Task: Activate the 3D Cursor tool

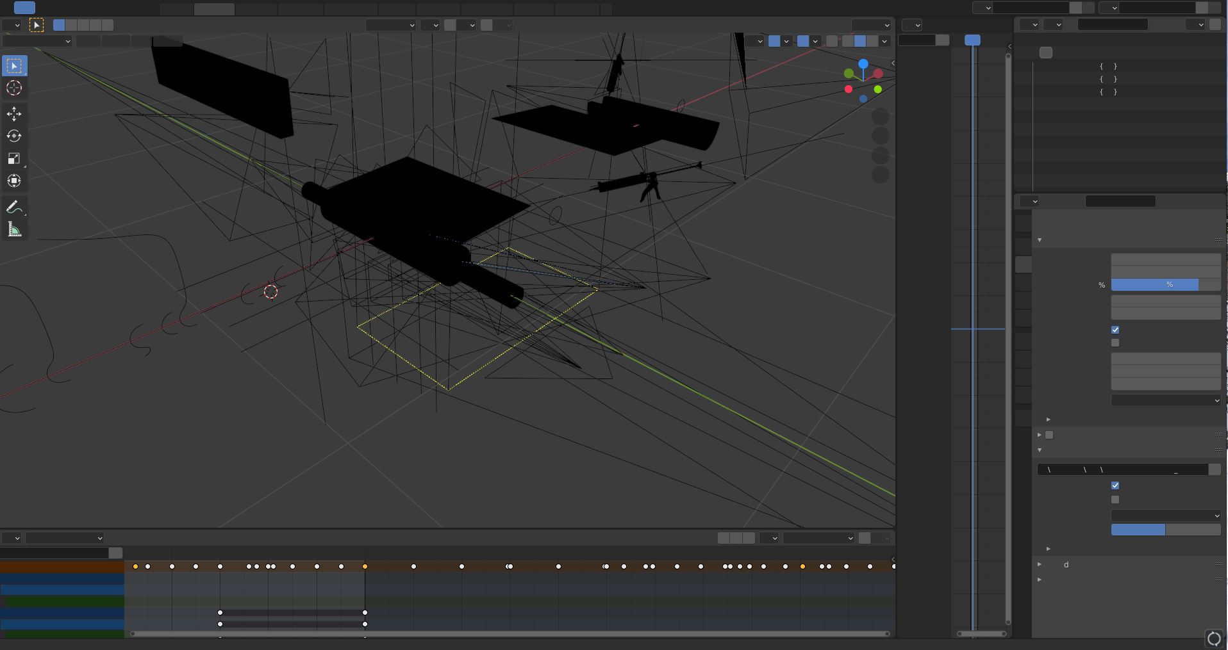Action: (14, 88)
